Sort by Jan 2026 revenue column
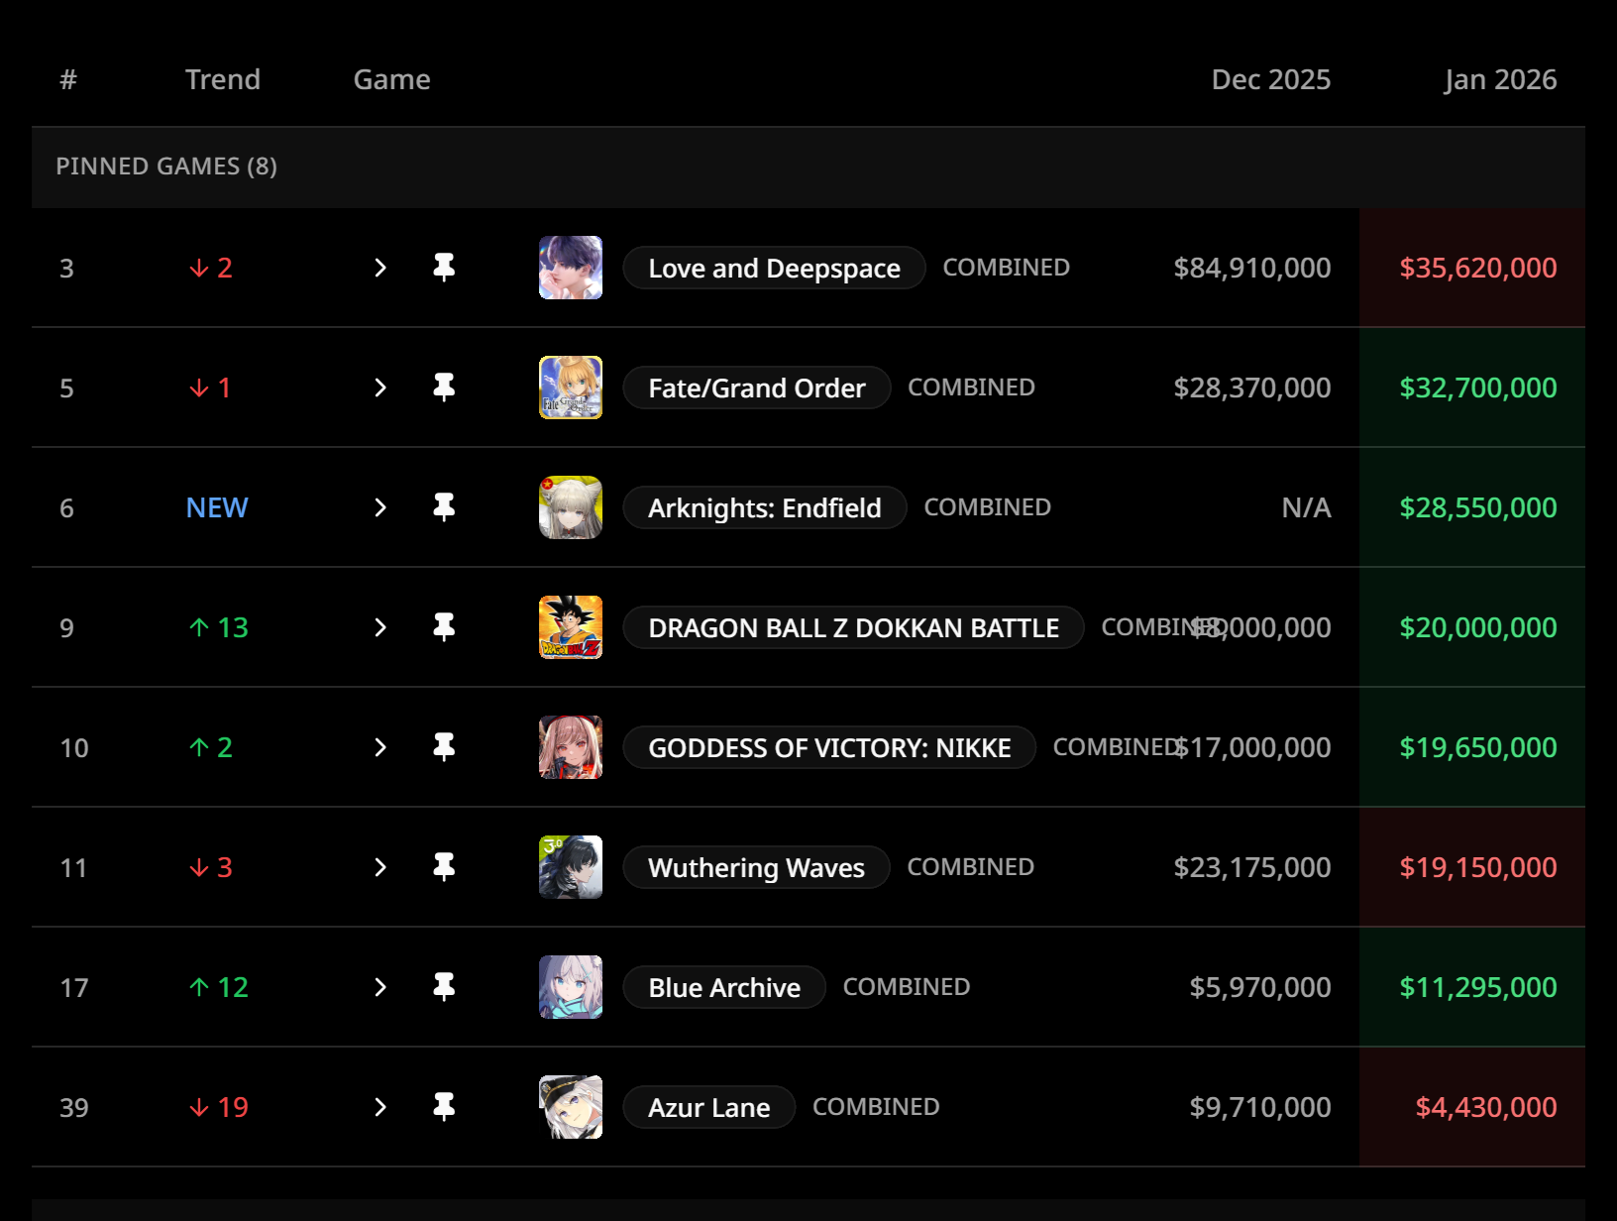The height and width of the screenshot is (1221, 1617). (x=1500, y=79)
